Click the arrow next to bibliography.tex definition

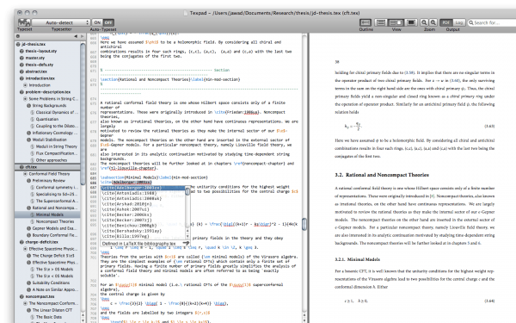click(x=186, y=244)
